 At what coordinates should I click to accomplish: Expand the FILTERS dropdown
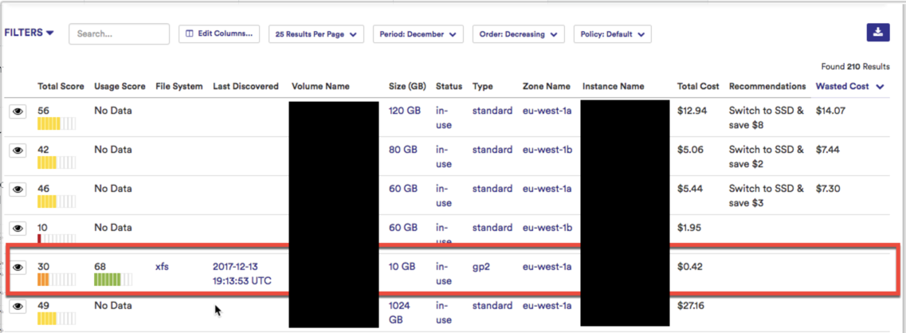point(29,33)
